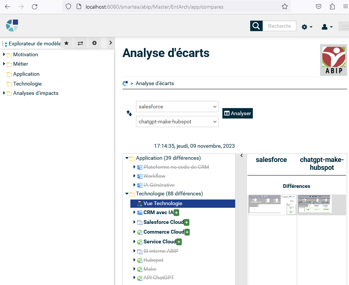Reload the page with the refresh icon
Viewport: 349px width, 285px height.
coord(35,7)
